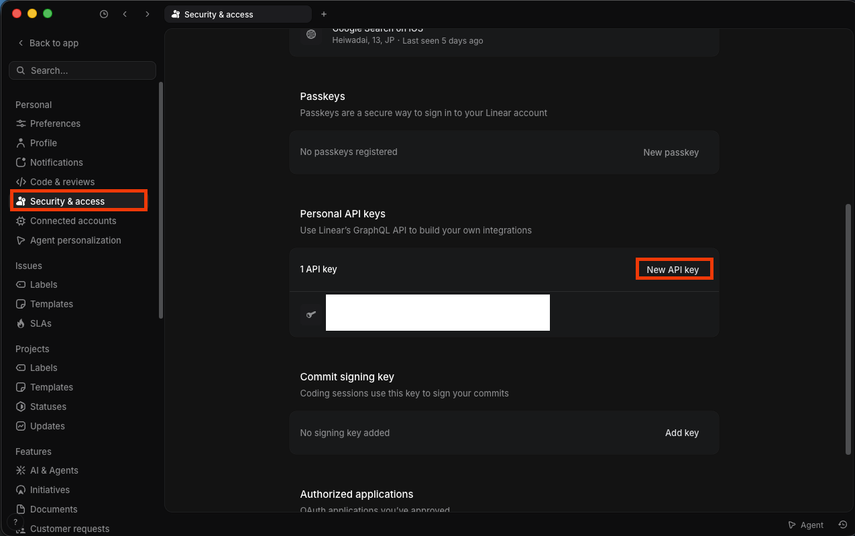The height and width of the screenshot is (536, 855).
Task: Select Security & access in sidebar
Action: (78, 201)
